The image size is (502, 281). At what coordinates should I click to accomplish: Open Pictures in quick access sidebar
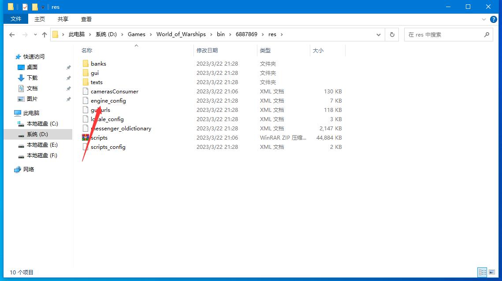pyautogui.click(x=32, y=99)
